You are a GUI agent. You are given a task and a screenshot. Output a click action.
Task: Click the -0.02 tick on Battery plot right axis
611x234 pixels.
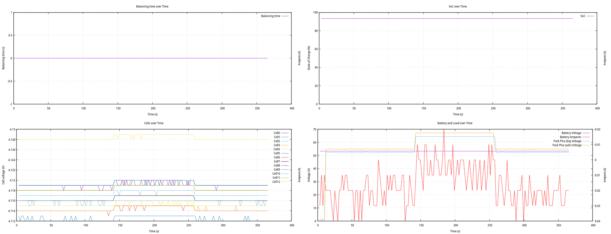(x=597, y=130)
